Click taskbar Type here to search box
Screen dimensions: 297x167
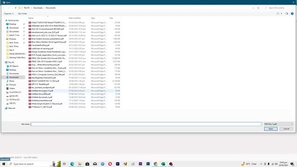pyautogui.click(x=34, y=164)
